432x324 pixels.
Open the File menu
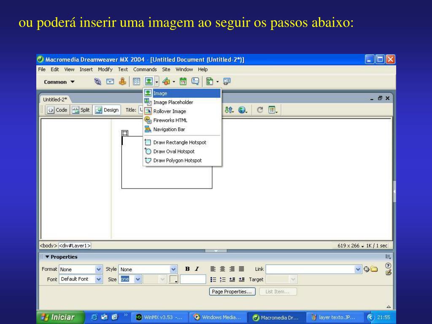point(42,70)
